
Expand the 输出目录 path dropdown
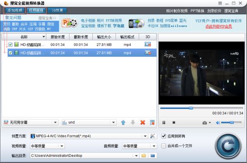point(136,156)
